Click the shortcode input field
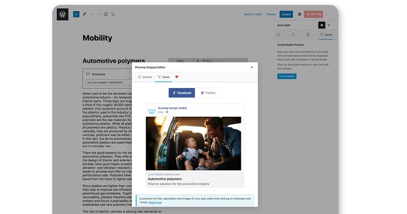Image resolution: width=407 pixels, height=214 pixels. pos(109,82)
